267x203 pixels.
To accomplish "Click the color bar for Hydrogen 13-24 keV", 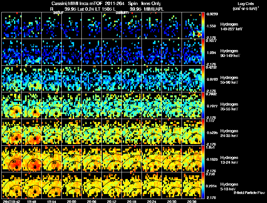I will coord(203,159).
